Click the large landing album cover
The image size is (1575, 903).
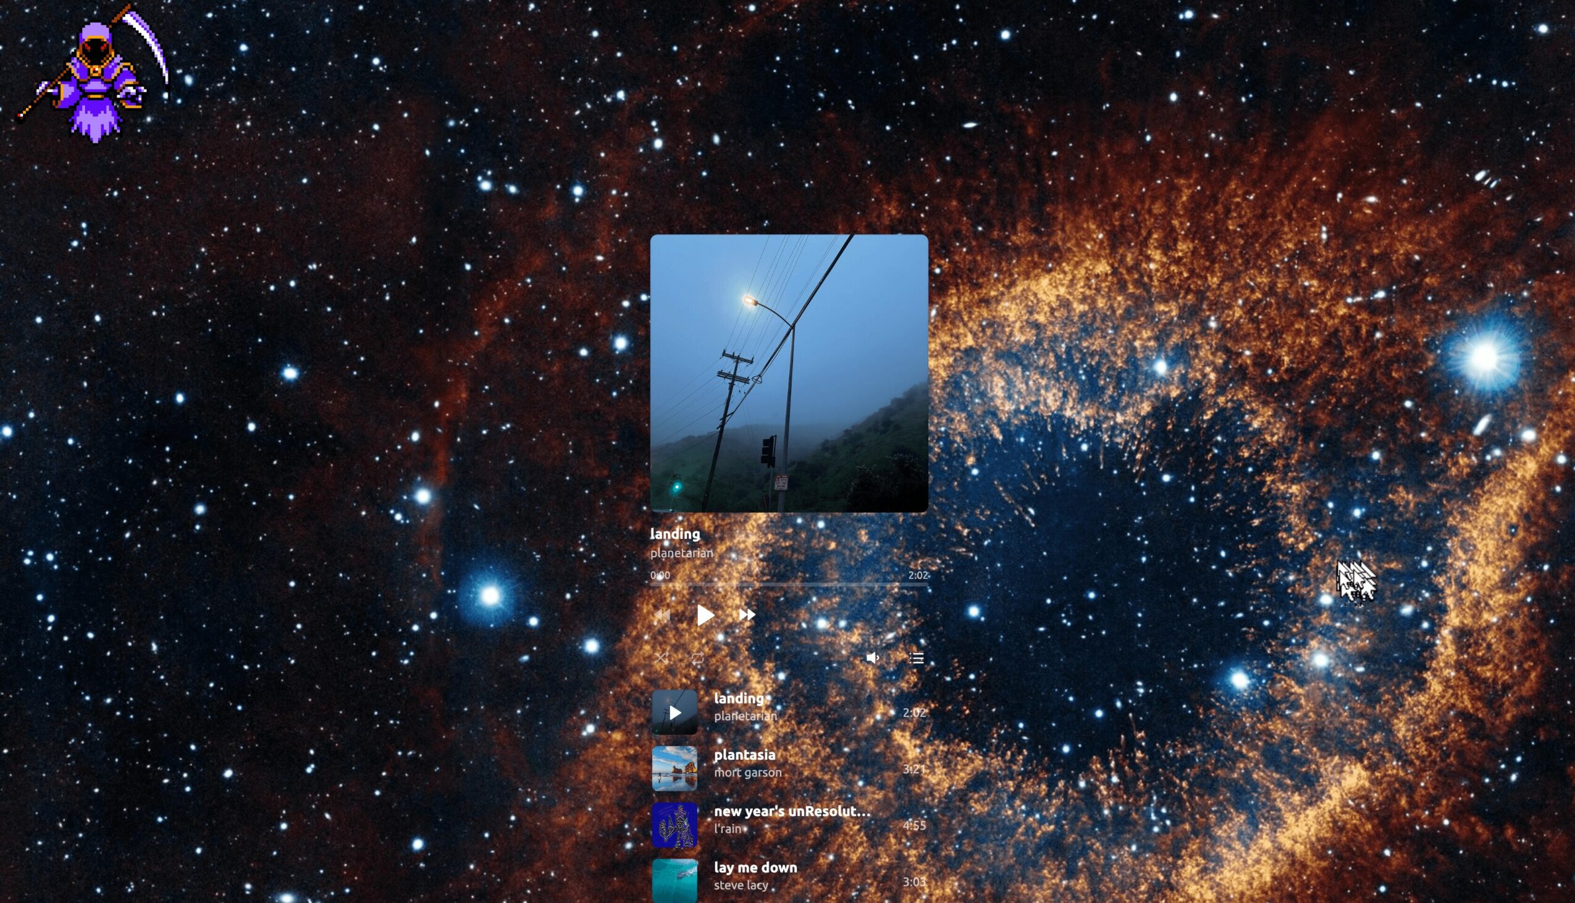[789, 373]
